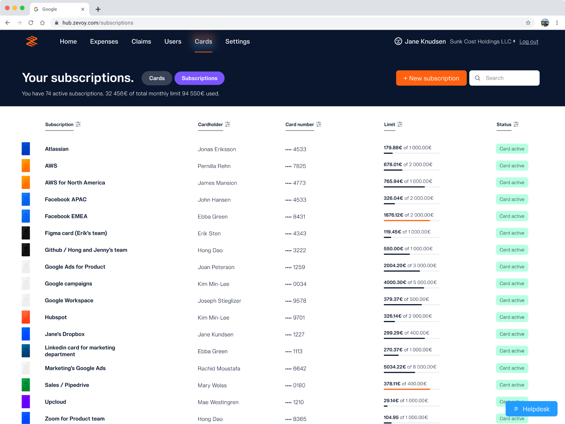Image resolution: width=565 pixels, height=424 pixels.
Task: Click the Hubspot red card thumbnail
Action: click(26, 317)
